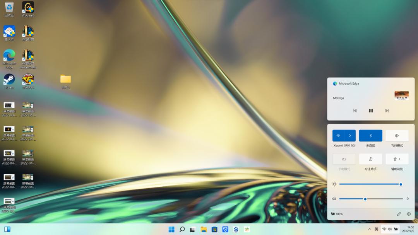Open the Steam desktop shortcut
Viewport: 418px width, 235px height.
coord(9,80)
